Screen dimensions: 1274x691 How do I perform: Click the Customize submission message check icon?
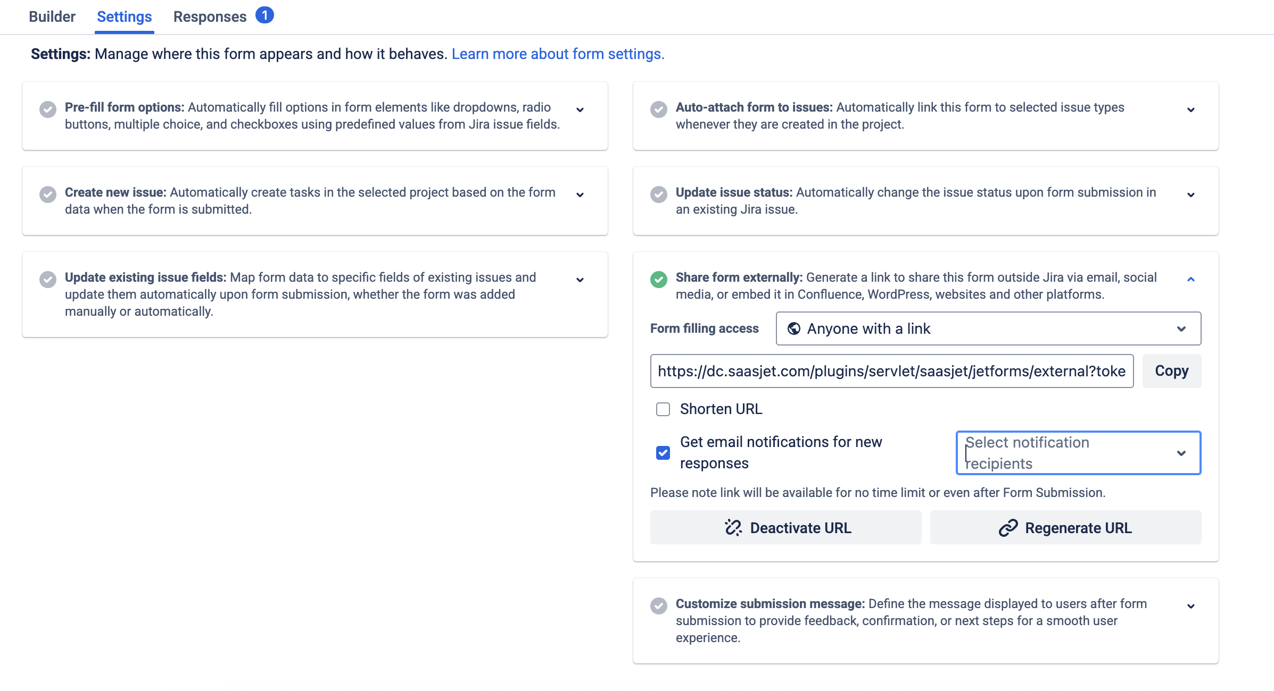659,606
